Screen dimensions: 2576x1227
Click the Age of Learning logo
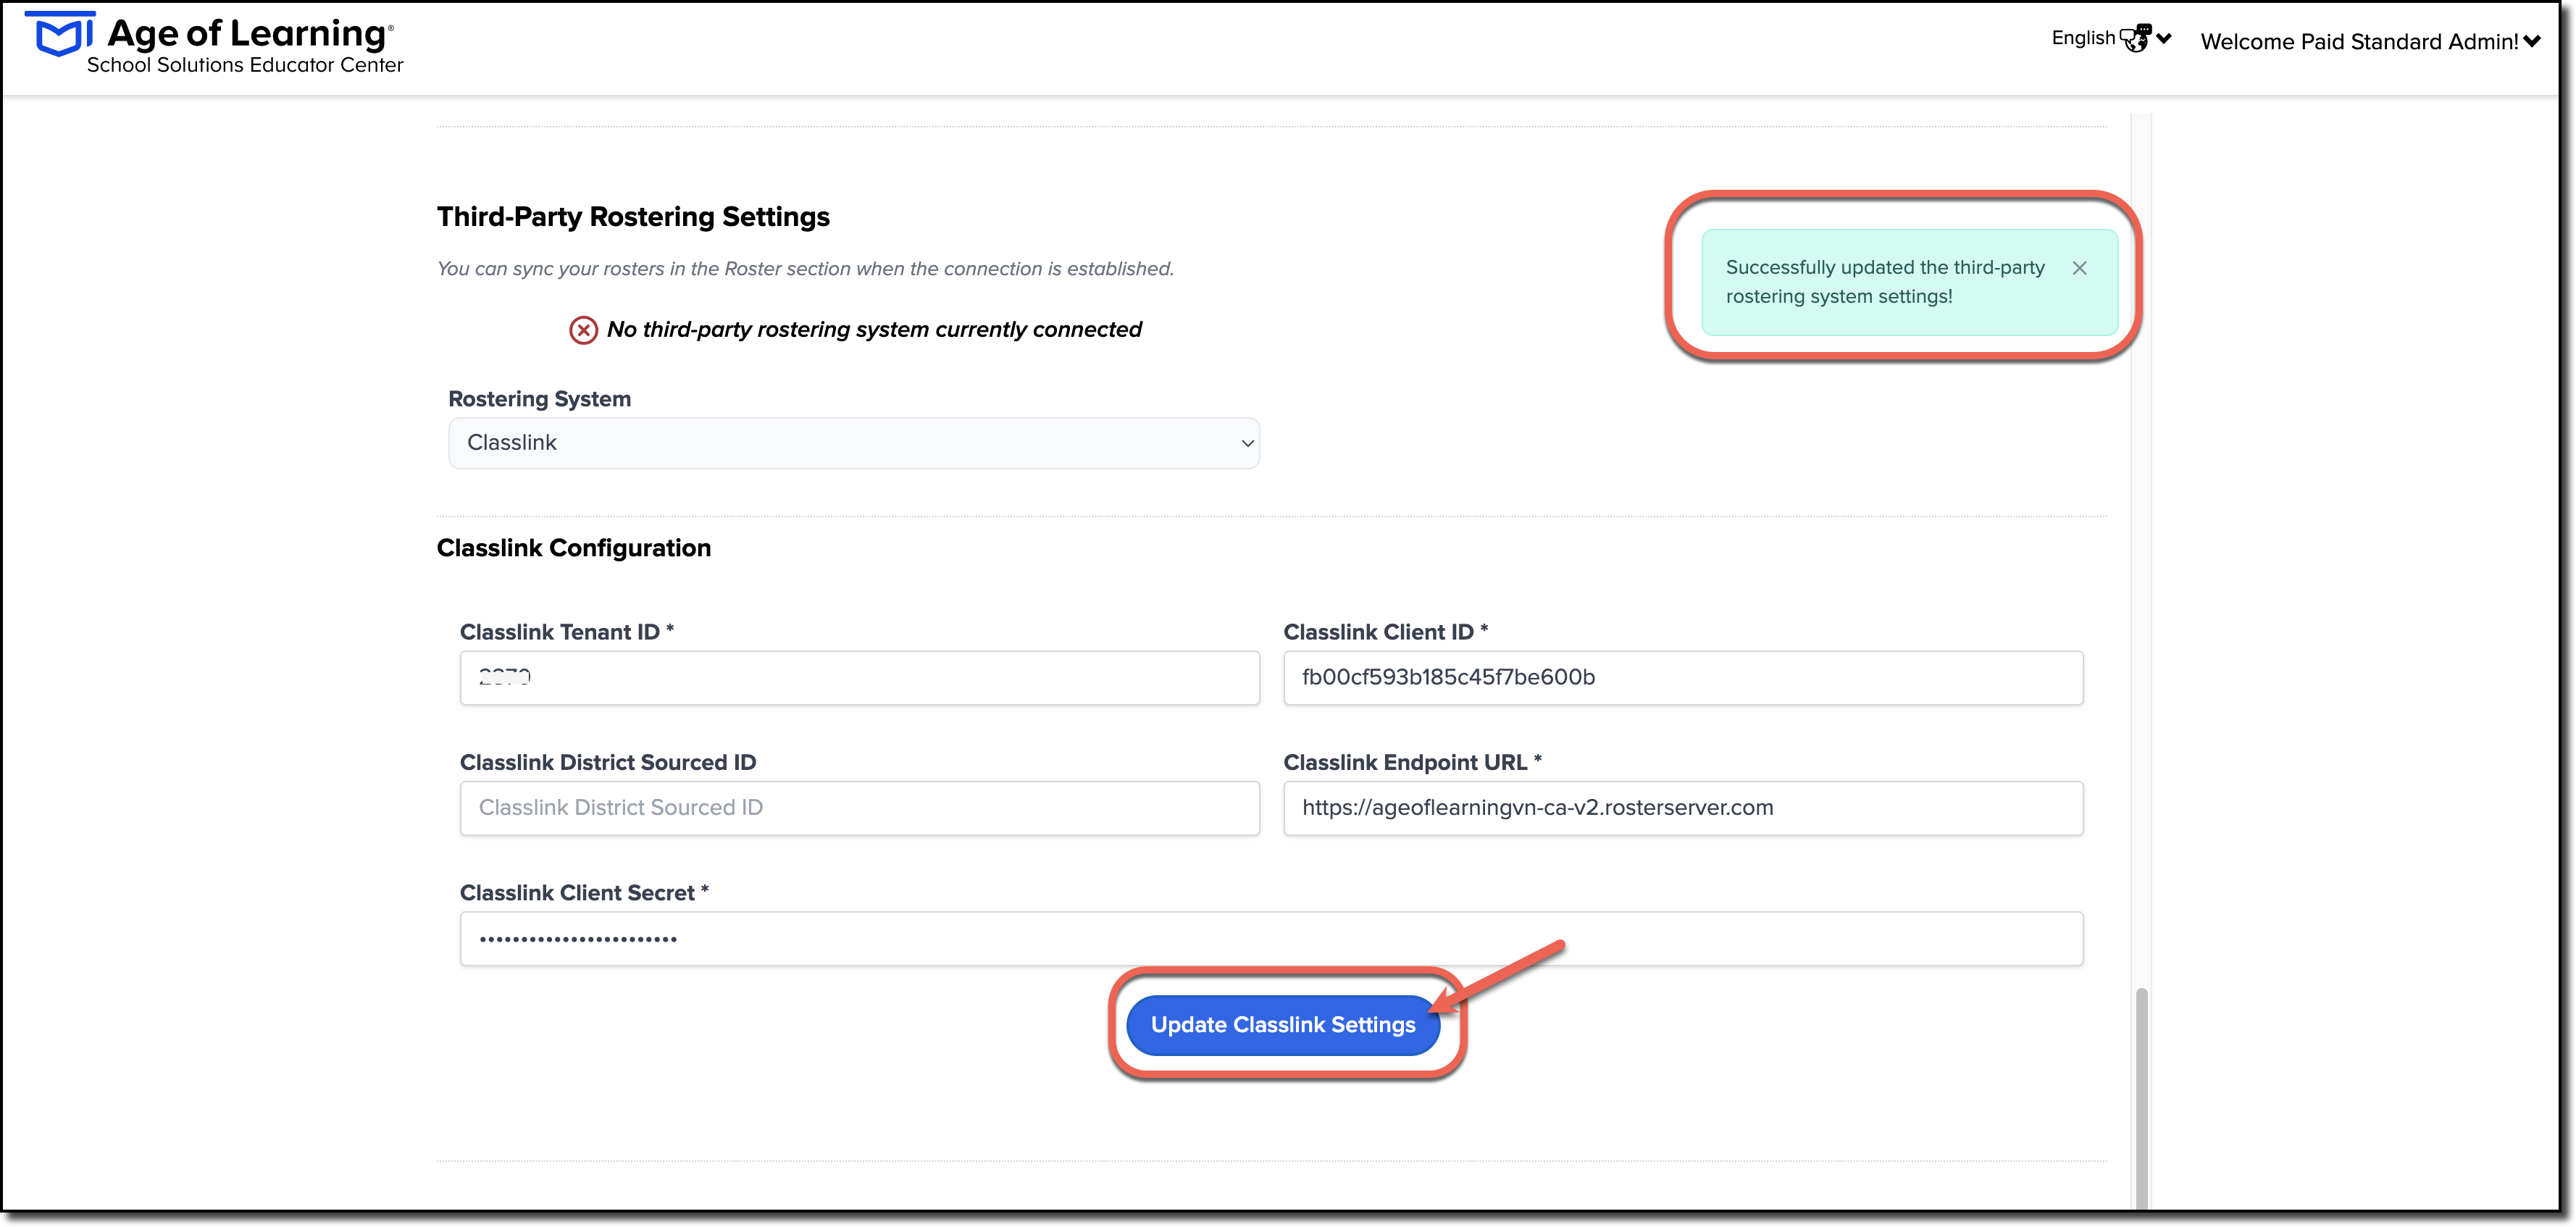click(213, 44)
